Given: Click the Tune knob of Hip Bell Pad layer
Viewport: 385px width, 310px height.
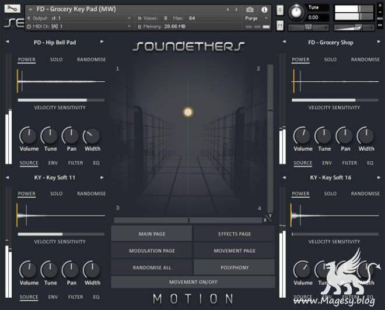Looking at the screenshot, I should tap(50, 136).
